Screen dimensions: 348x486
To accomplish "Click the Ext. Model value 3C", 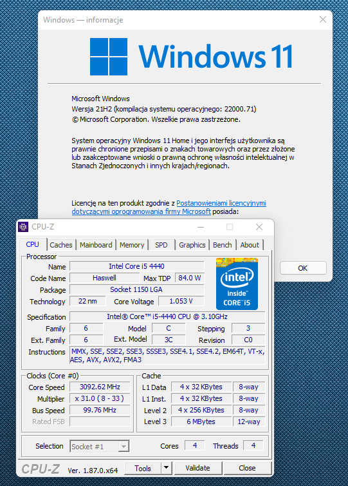I will click(x=169, y=340).
